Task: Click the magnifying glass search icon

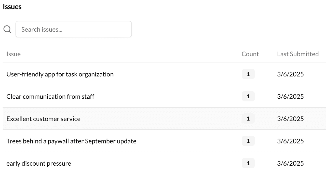Action: [x=7, y=29]
